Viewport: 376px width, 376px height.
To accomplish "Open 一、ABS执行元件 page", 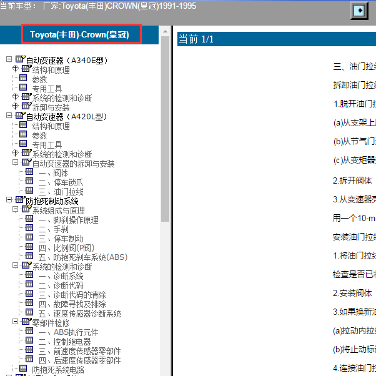I will [68, 332].
